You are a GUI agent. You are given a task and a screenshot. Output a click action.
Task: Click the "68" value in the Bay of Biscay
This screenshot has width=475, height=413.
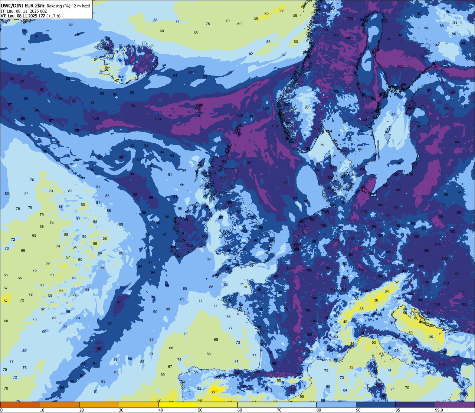point(216,340)
